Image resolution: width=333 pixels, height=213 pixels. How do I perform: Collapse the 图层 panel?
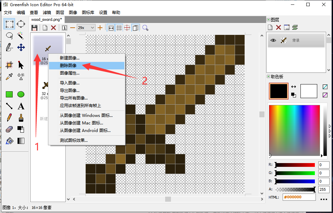(x=269, y=20)
